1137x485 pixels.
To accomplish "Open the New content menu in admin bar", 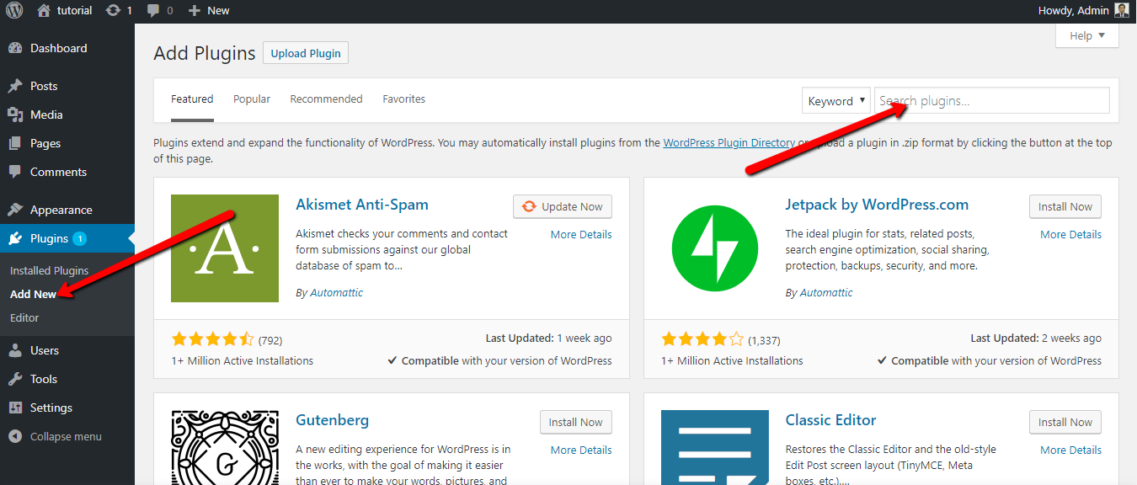I will click(x=208, y=10).
